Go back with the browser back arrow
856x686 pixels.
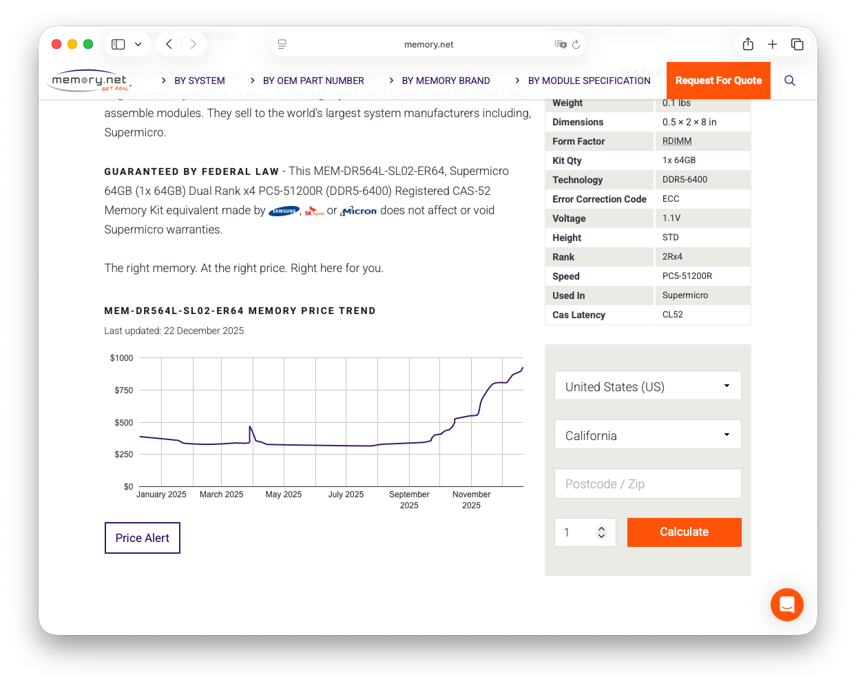click(x=169, y=44)
